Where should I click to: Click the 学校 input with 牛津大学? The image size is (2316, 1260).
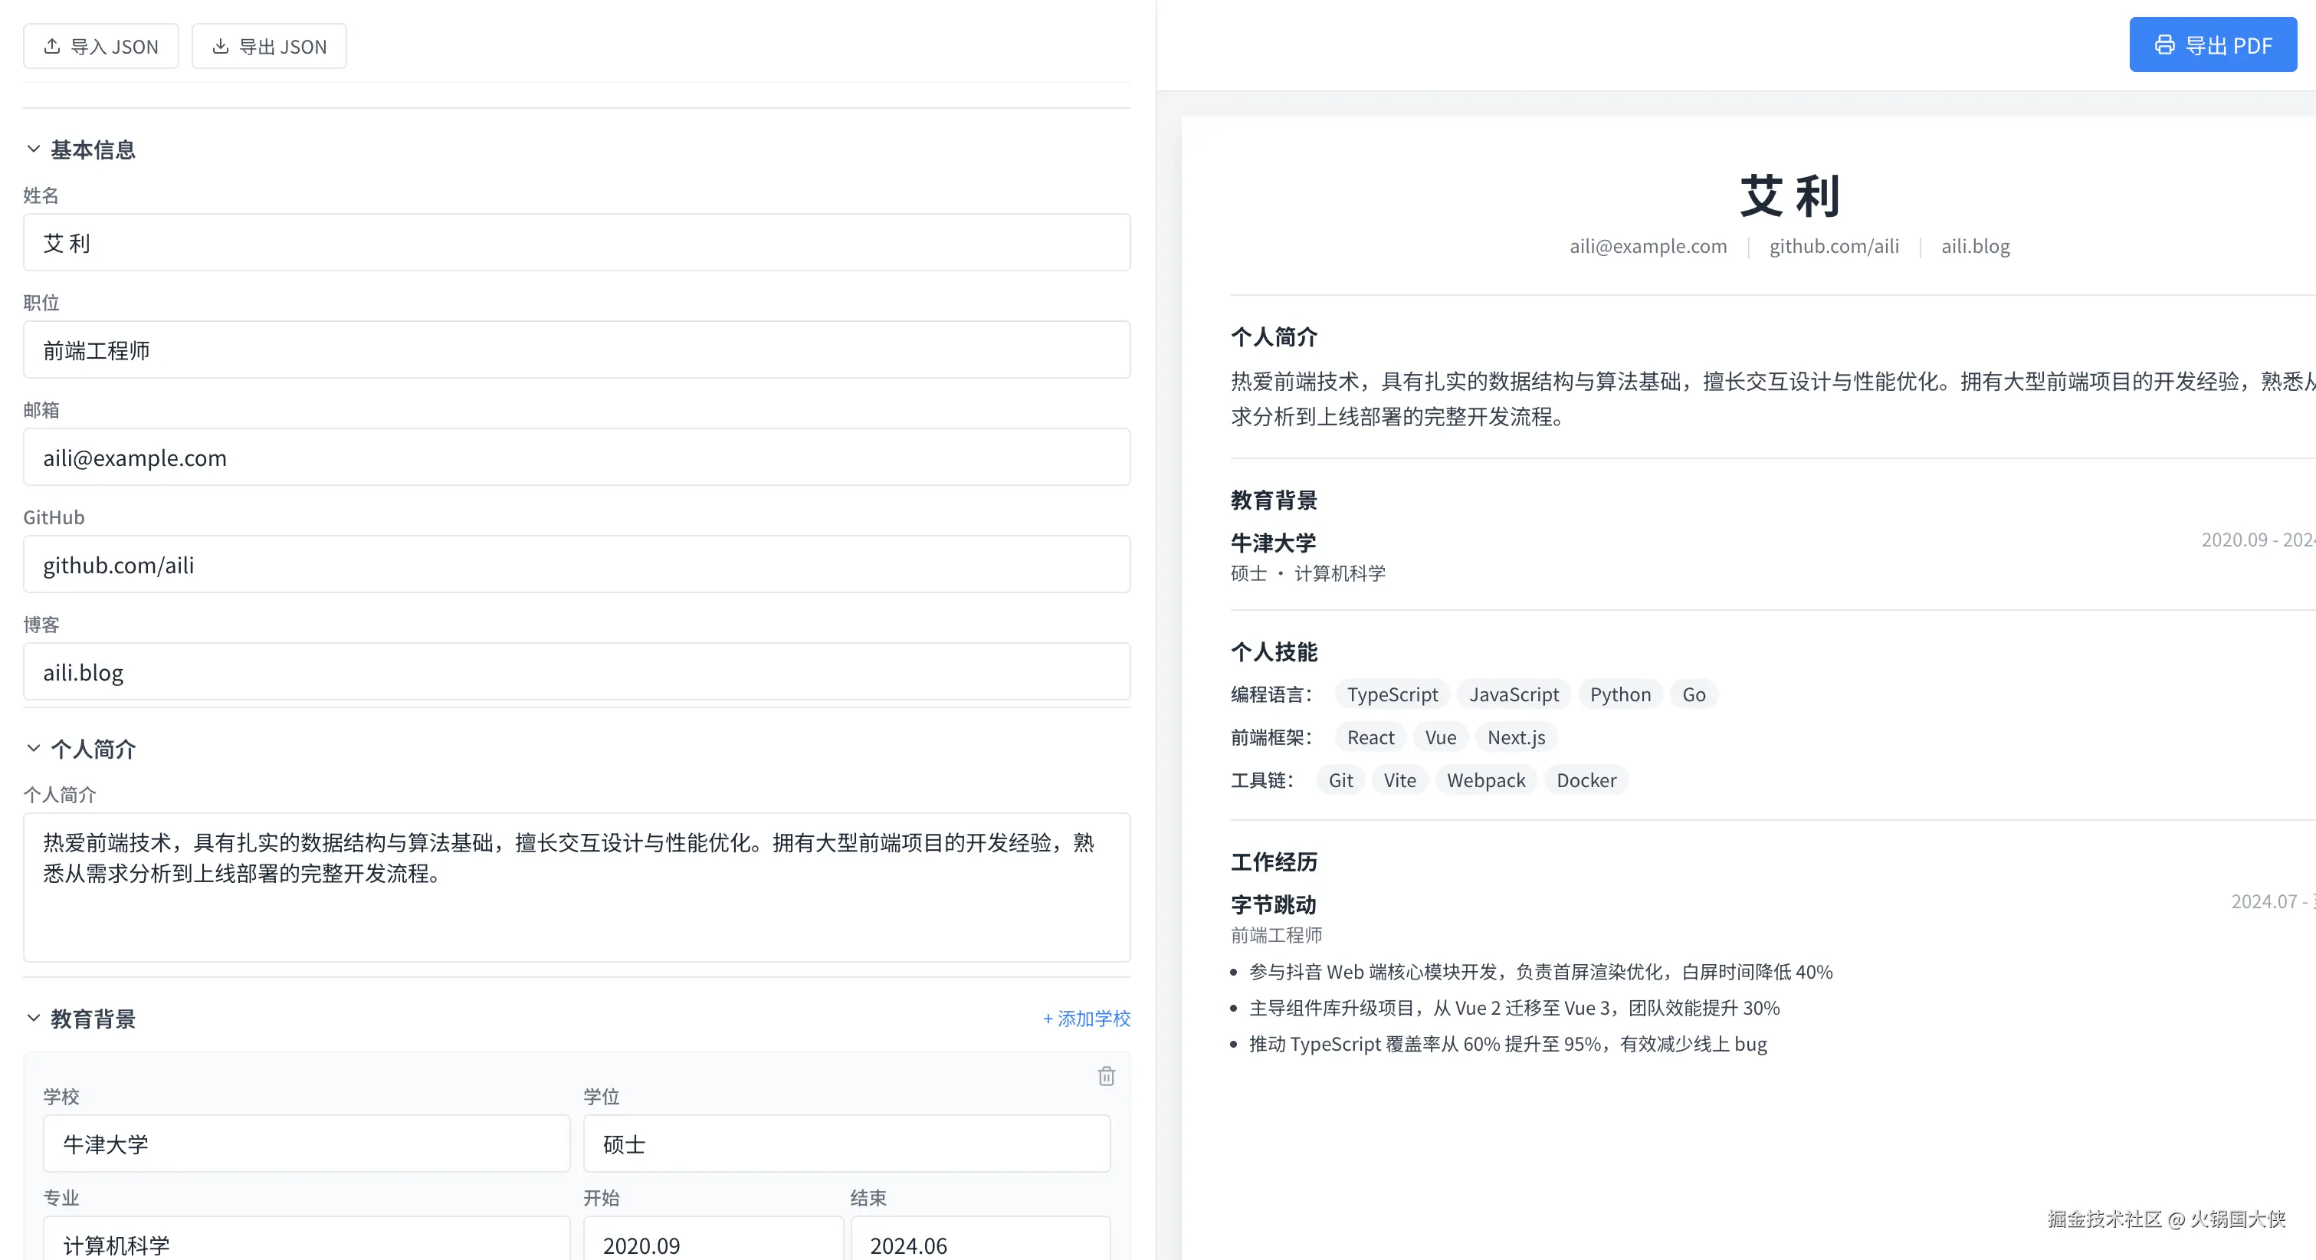[306, 1143]
